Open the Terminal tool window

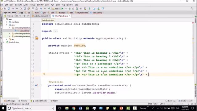pyautogui.click(x=23, y=101)
